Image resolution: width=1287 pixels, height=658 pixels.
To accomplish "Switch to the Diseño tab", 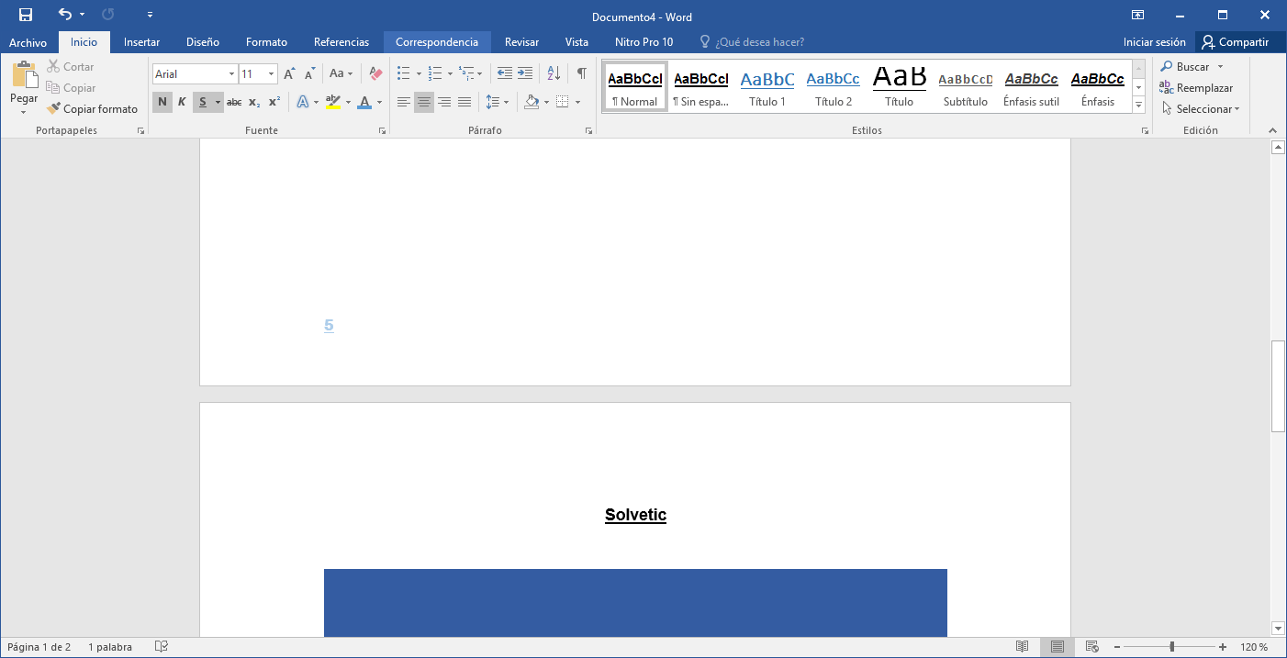I will (202, 42).
